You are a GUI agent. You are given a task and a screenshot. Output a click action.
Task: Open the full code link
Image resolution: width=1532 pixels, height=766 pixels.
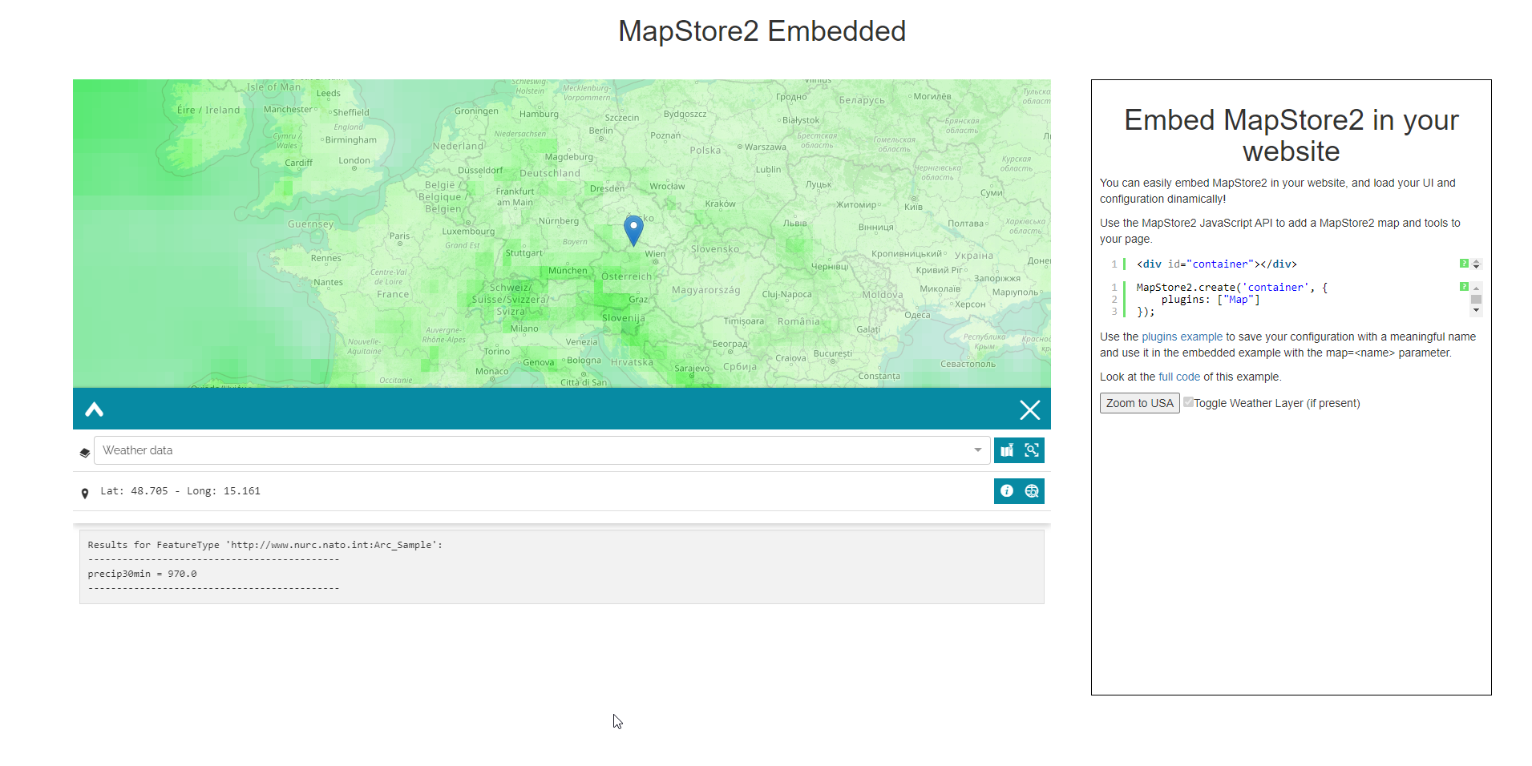[1179, 377]
